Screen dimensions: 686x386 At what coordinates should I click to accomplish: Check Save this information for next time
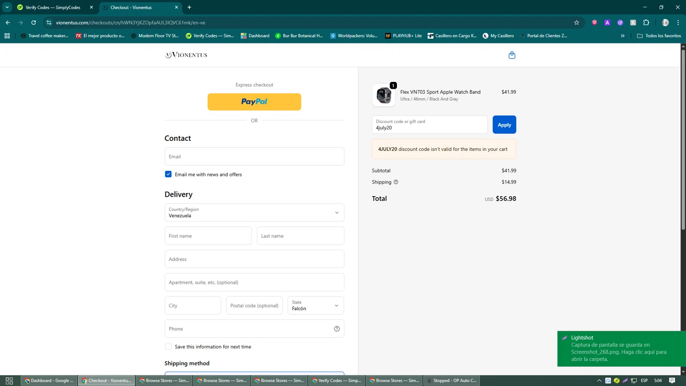click(x=168, y=347)
